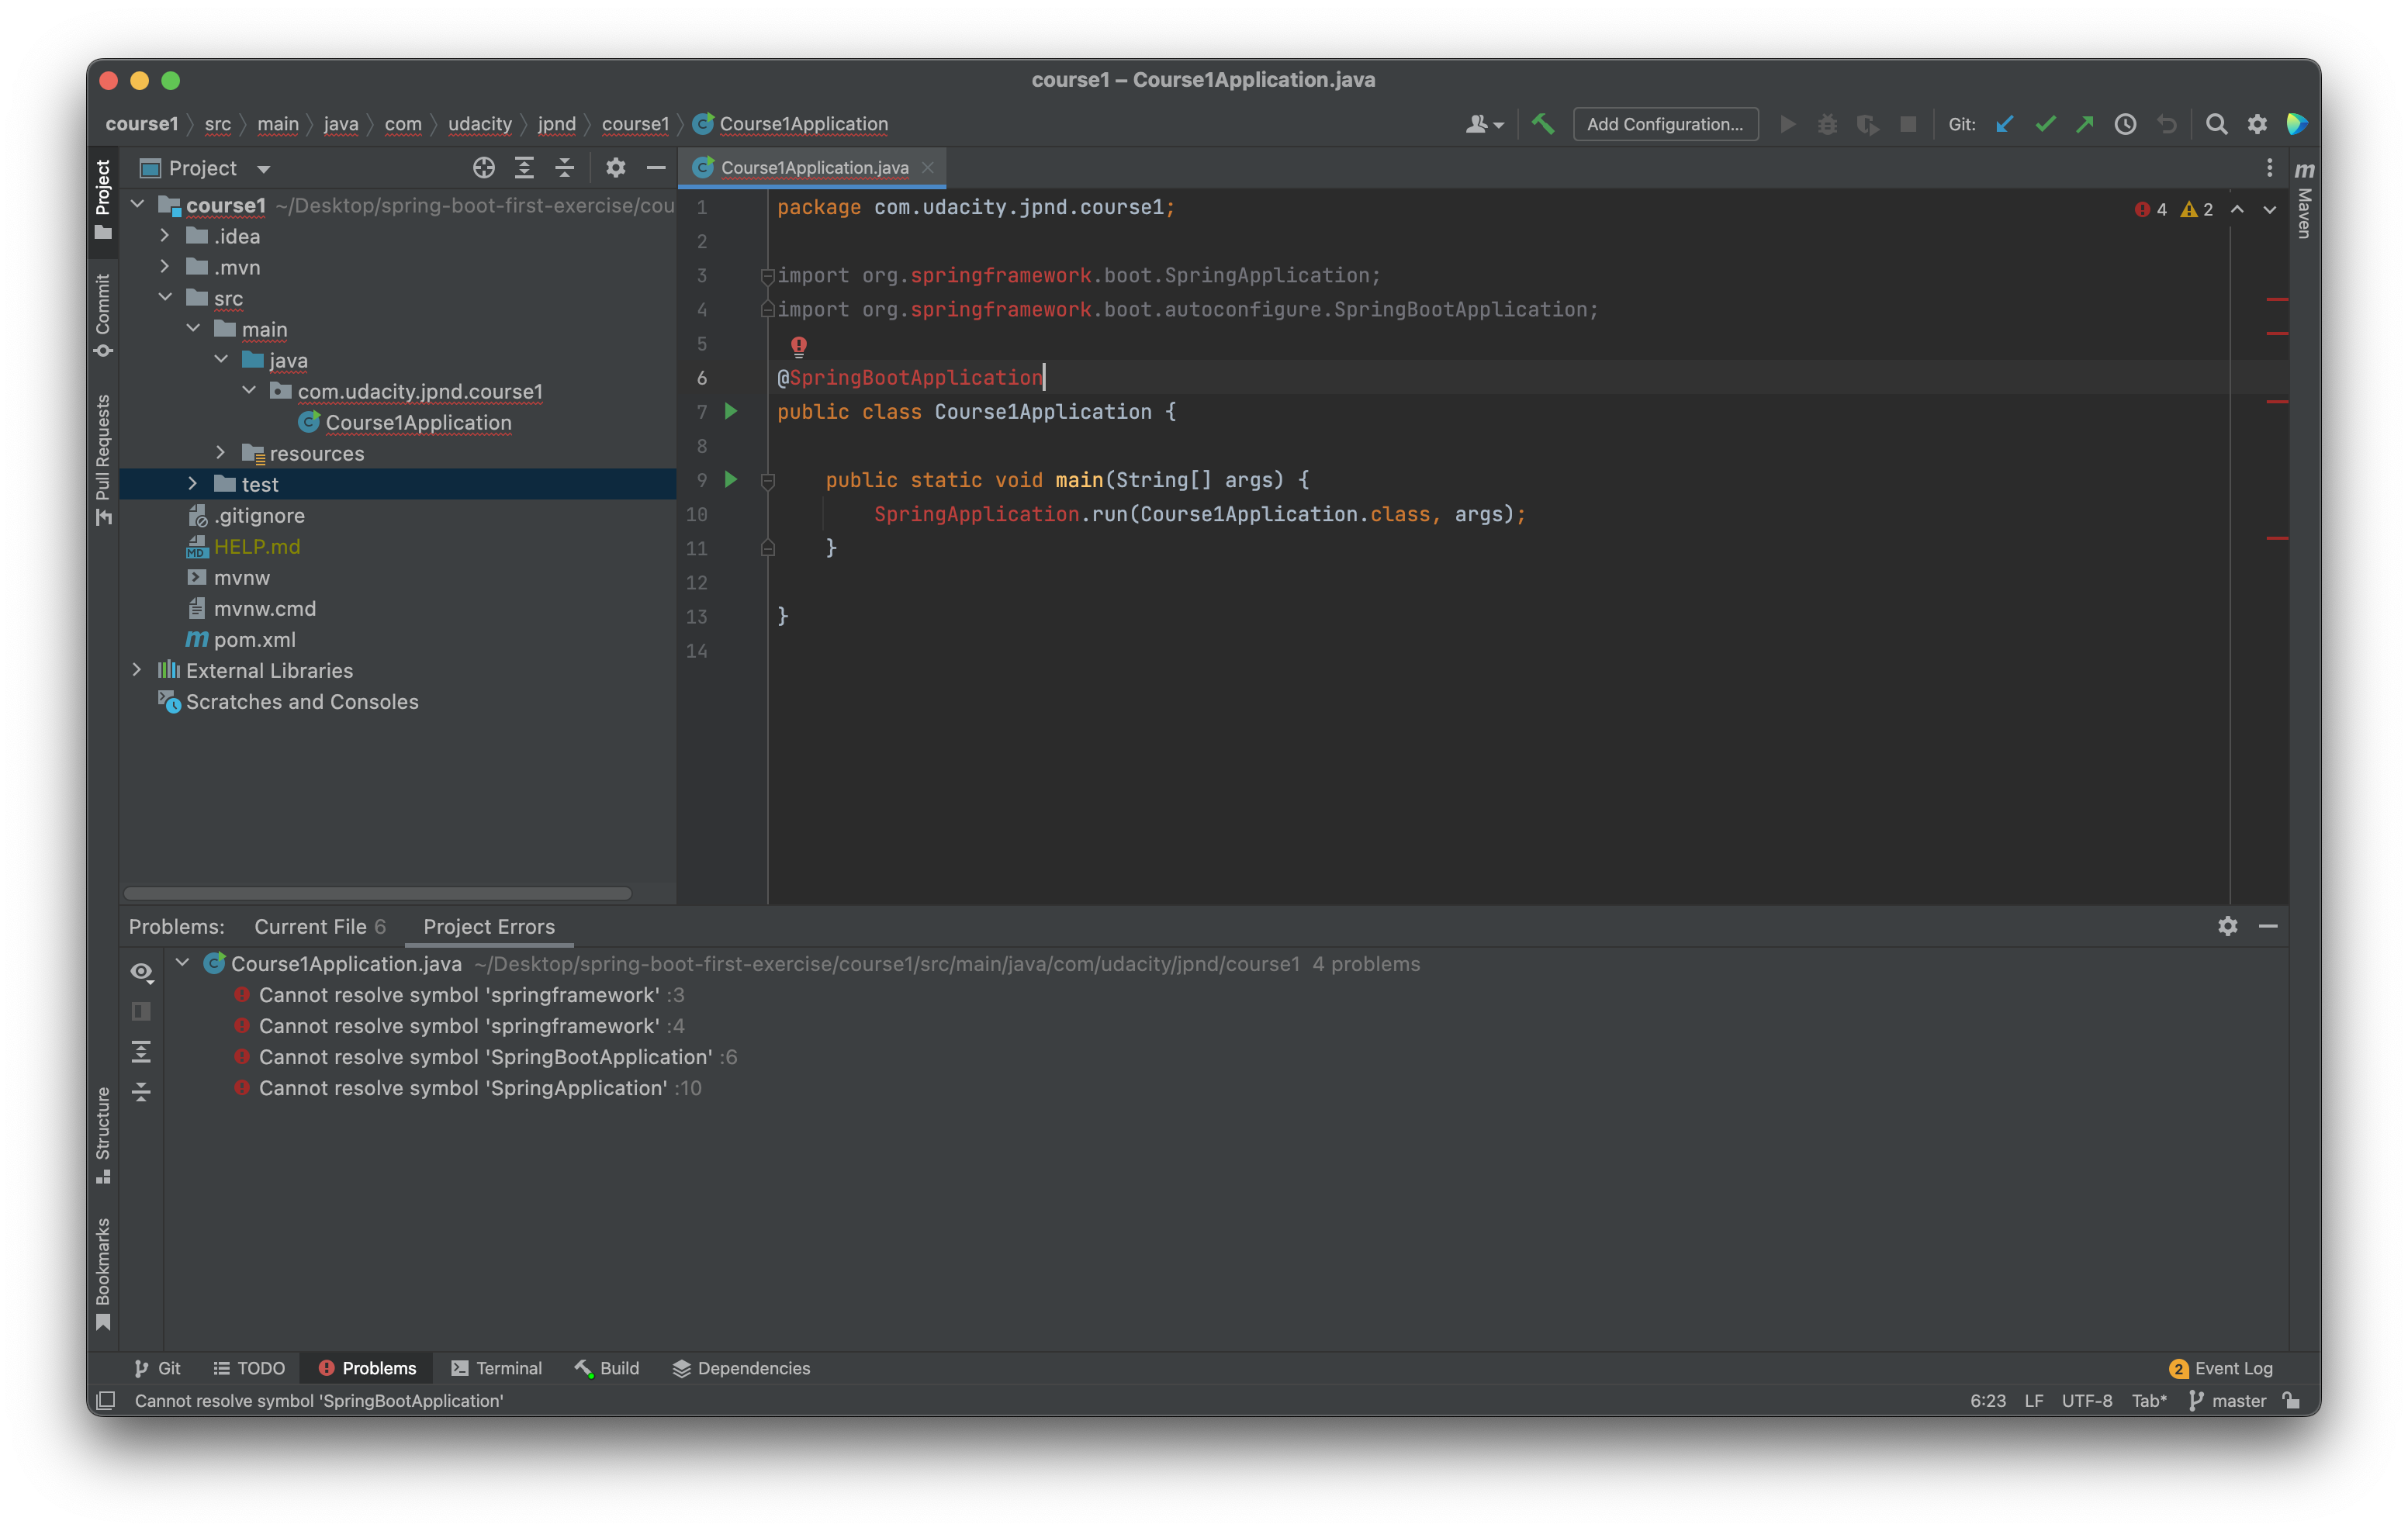Image resolution: width=2408 pixels, height=1531 pixels.
Task: Hide the Project panel with the minus icon
Action: 656,168
